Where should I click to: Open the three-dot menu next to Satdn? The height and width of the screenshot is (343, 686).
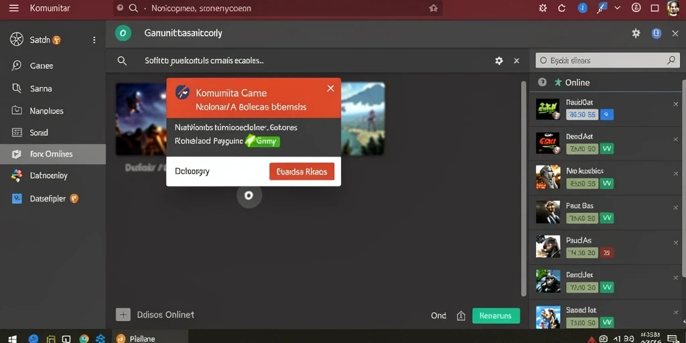click(x=94, y=40)
